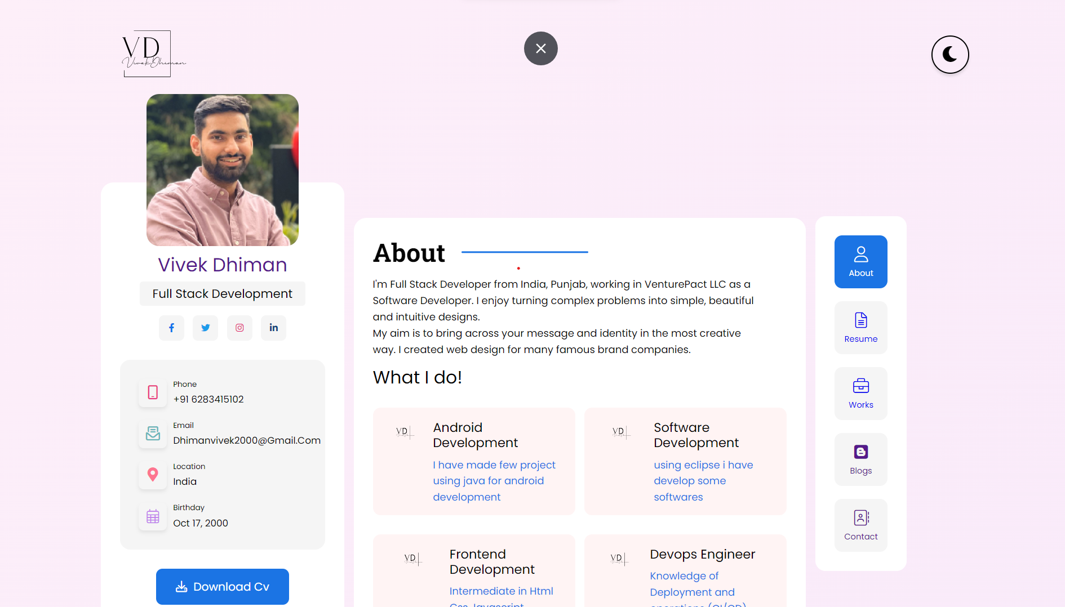The image size is (1065, 607).
Task: Click the phone number +91 6283415102
Action: click(208, 399)
